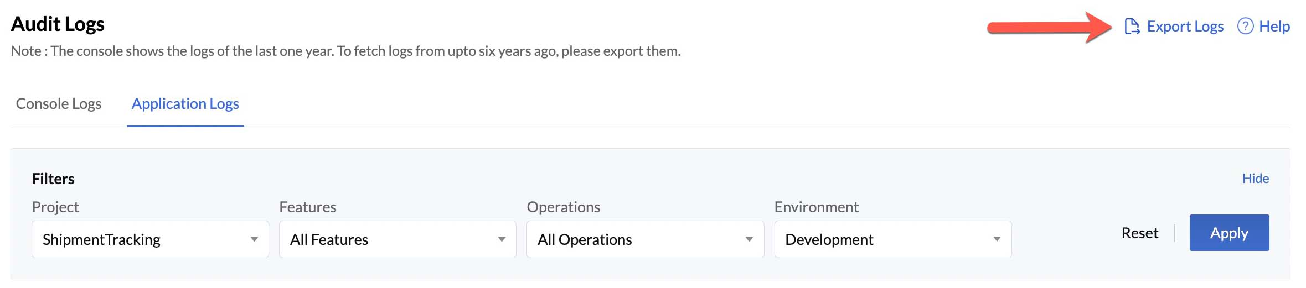Click the note about exporting older logs
This screenshot has width=1306, height=288.
point(346,51)
